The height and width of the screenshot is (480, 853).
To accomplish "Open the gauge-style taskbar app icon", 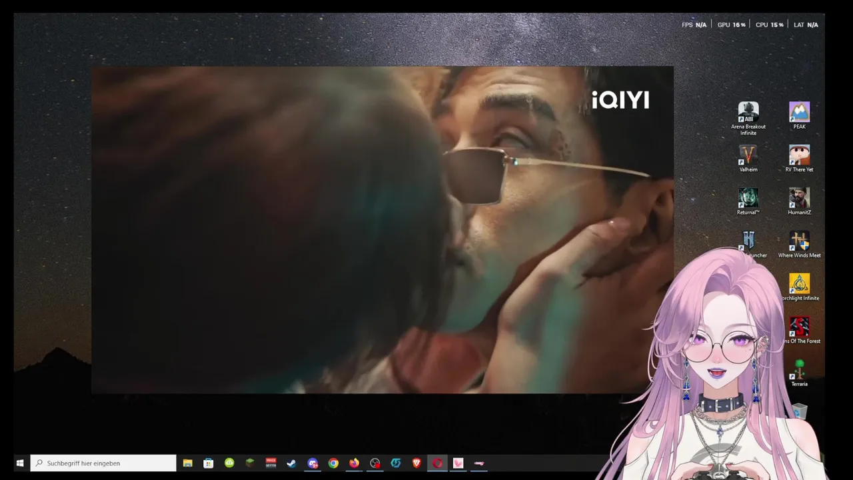I will tap(375, 463).
